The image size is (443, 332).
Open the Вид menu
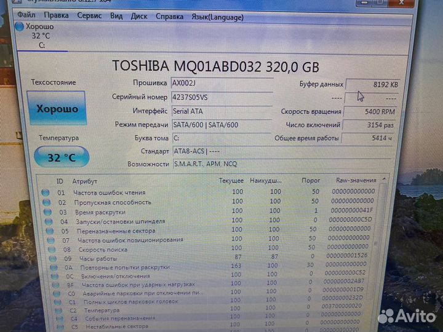pyautogui.click(x=116, y=16)
